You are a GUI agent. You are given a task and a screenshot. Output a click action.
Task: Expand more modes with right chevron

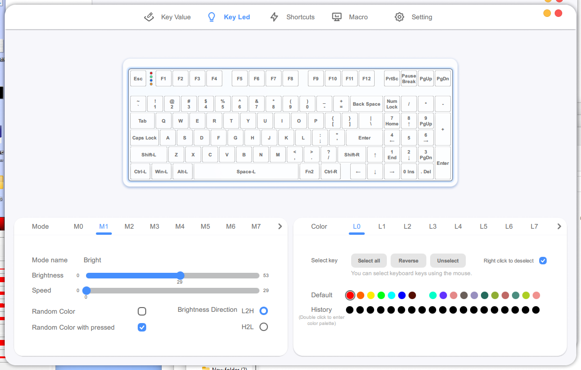click(x=280, y=226)
